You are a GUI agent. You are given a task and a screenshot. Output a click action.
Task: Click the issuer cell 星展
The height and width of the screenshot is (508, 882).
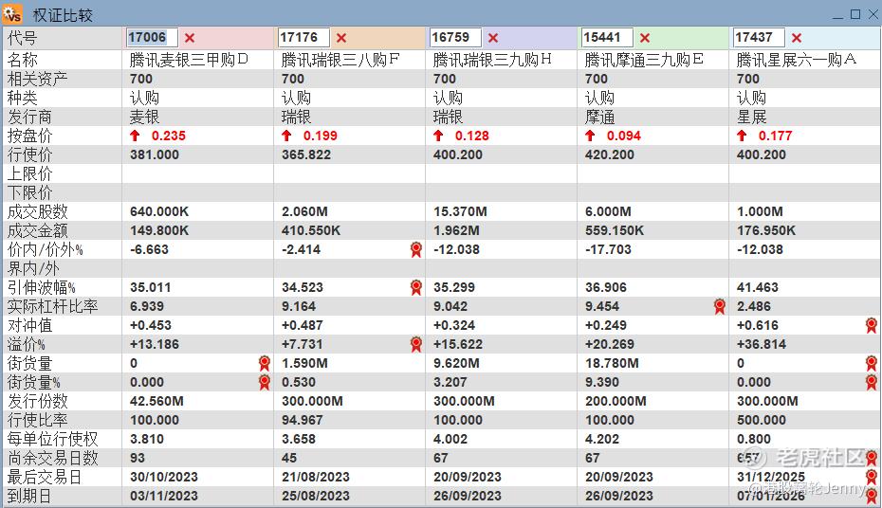click(x=751, y=117)
